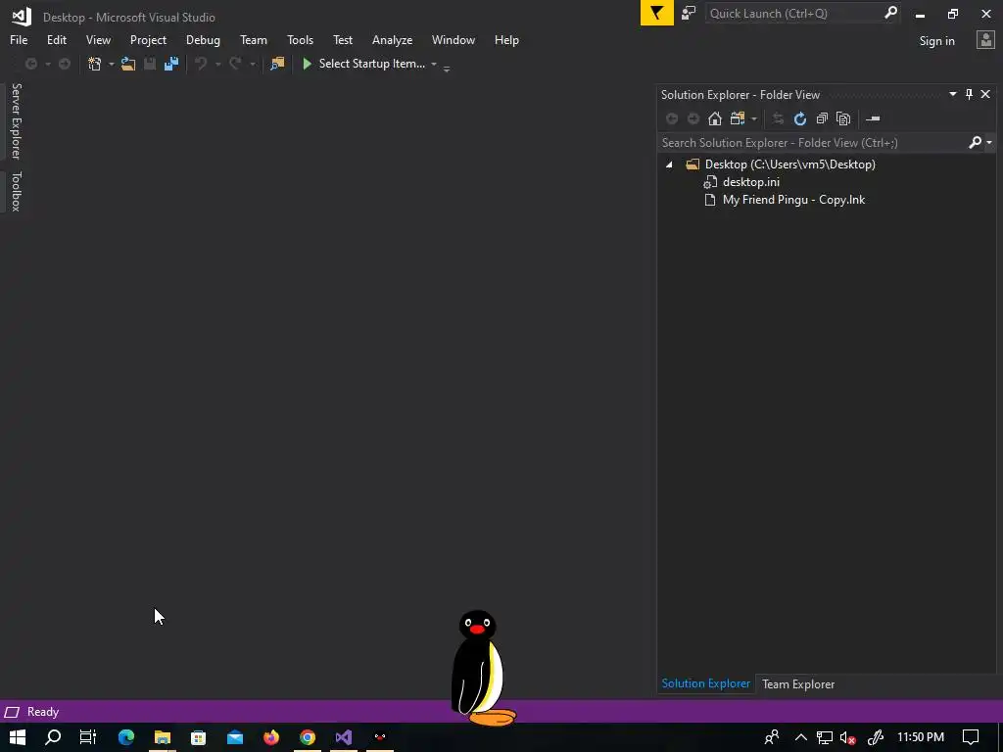Open the toolbar options overflow arrow
The width and height of the screenshot is (1003, 752).
(x=447, y=68)
